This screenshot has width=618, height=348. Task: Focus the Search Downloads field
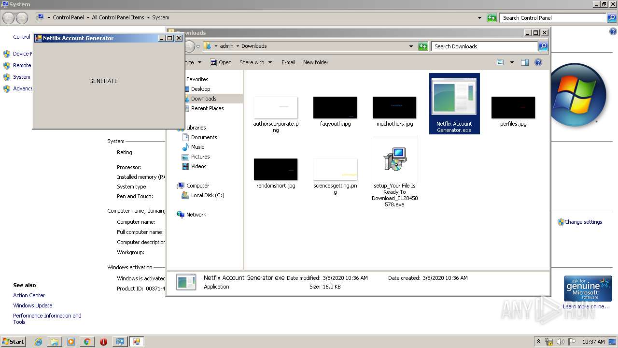(x=484, y=46)
